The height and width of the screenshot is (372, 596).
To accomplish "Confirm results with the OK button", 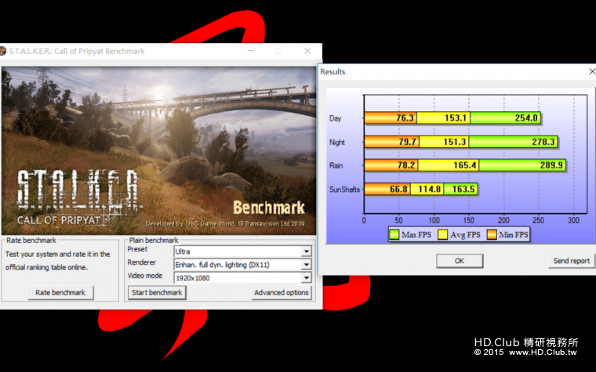I will pyautogui.click(x=459, y=261).
